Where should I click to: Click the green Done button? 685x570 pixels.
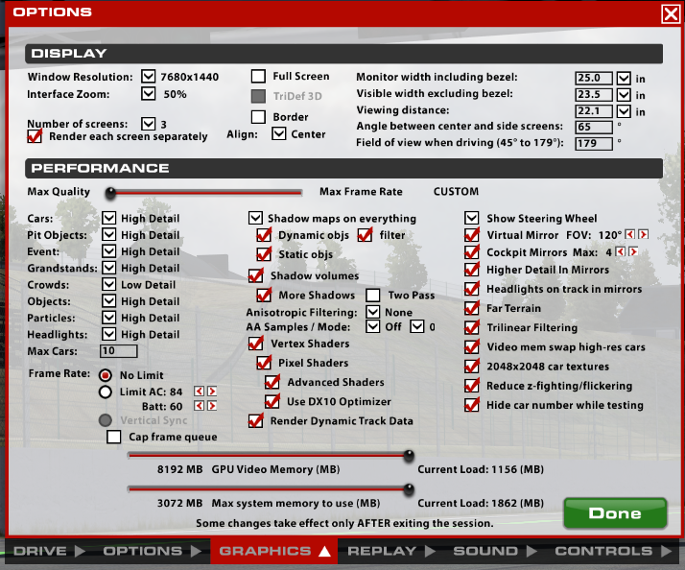coord(615,513)
